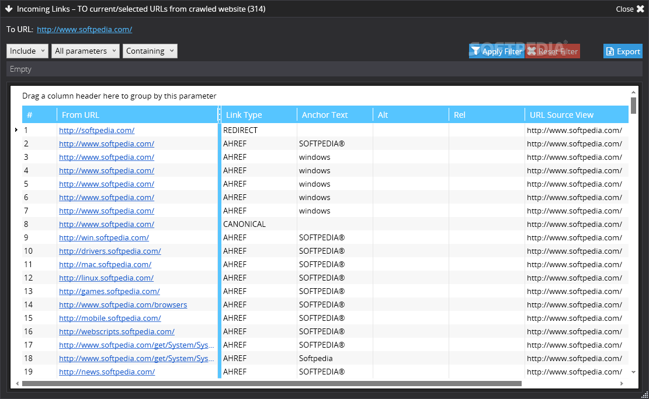Screen dimensions: 649x399
Task: Sort by From URL column header
Action: [137, 114]
